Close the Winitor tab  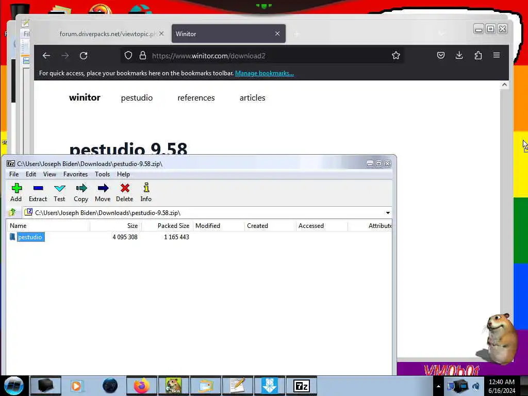[x=277, y=34]
